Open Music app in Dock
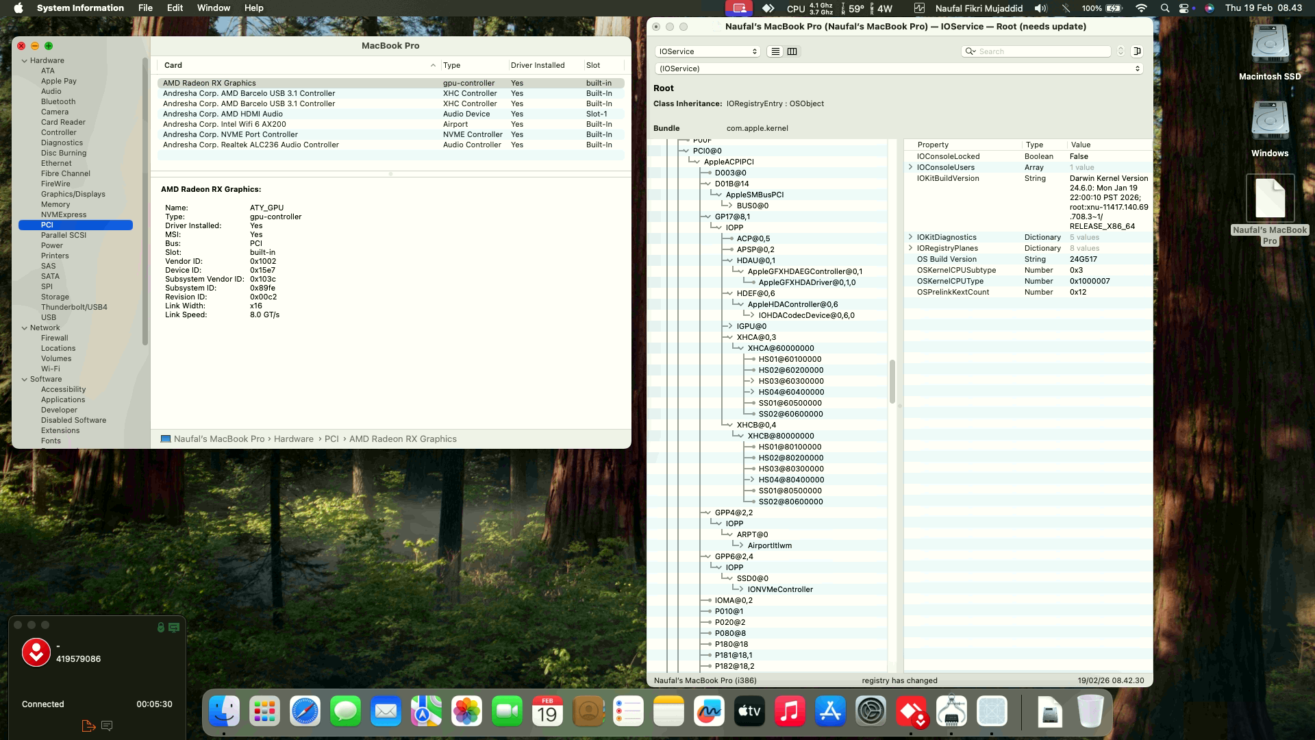The height and width of the screenshot is (740, 1315). coord(790,712)
